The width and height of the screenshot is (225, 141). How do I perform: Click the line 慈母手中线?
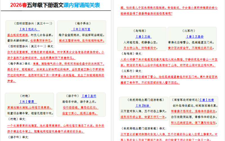click(70, 102)
